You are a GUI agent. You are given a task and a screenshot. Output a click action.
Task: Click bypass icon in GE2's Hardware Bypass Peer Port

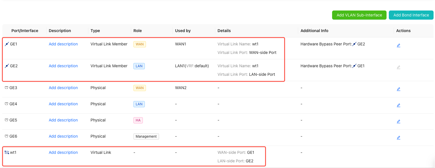point(354,66)
